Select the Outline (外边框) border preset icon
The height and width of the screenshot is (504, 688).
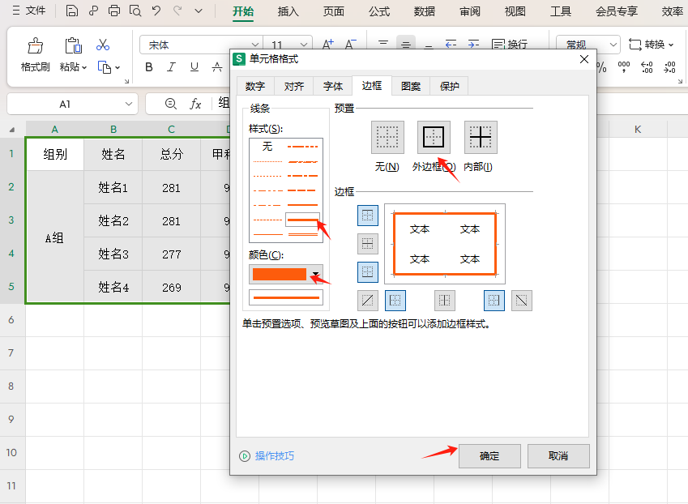coord(434,137)
